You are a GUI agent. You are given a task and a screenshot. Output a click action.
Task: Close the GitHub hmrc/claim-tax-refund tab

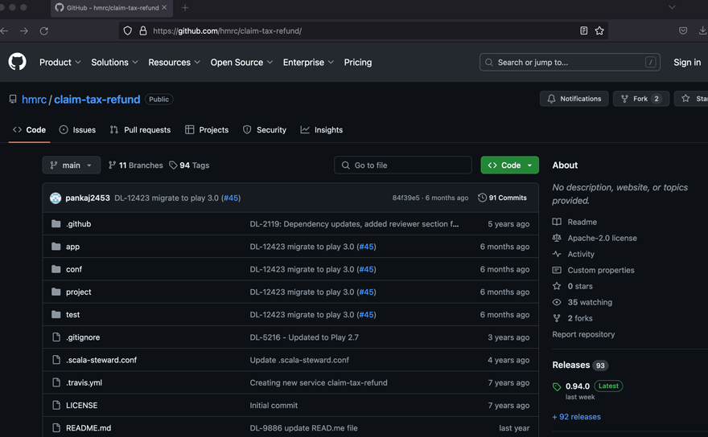pos(164,8)
